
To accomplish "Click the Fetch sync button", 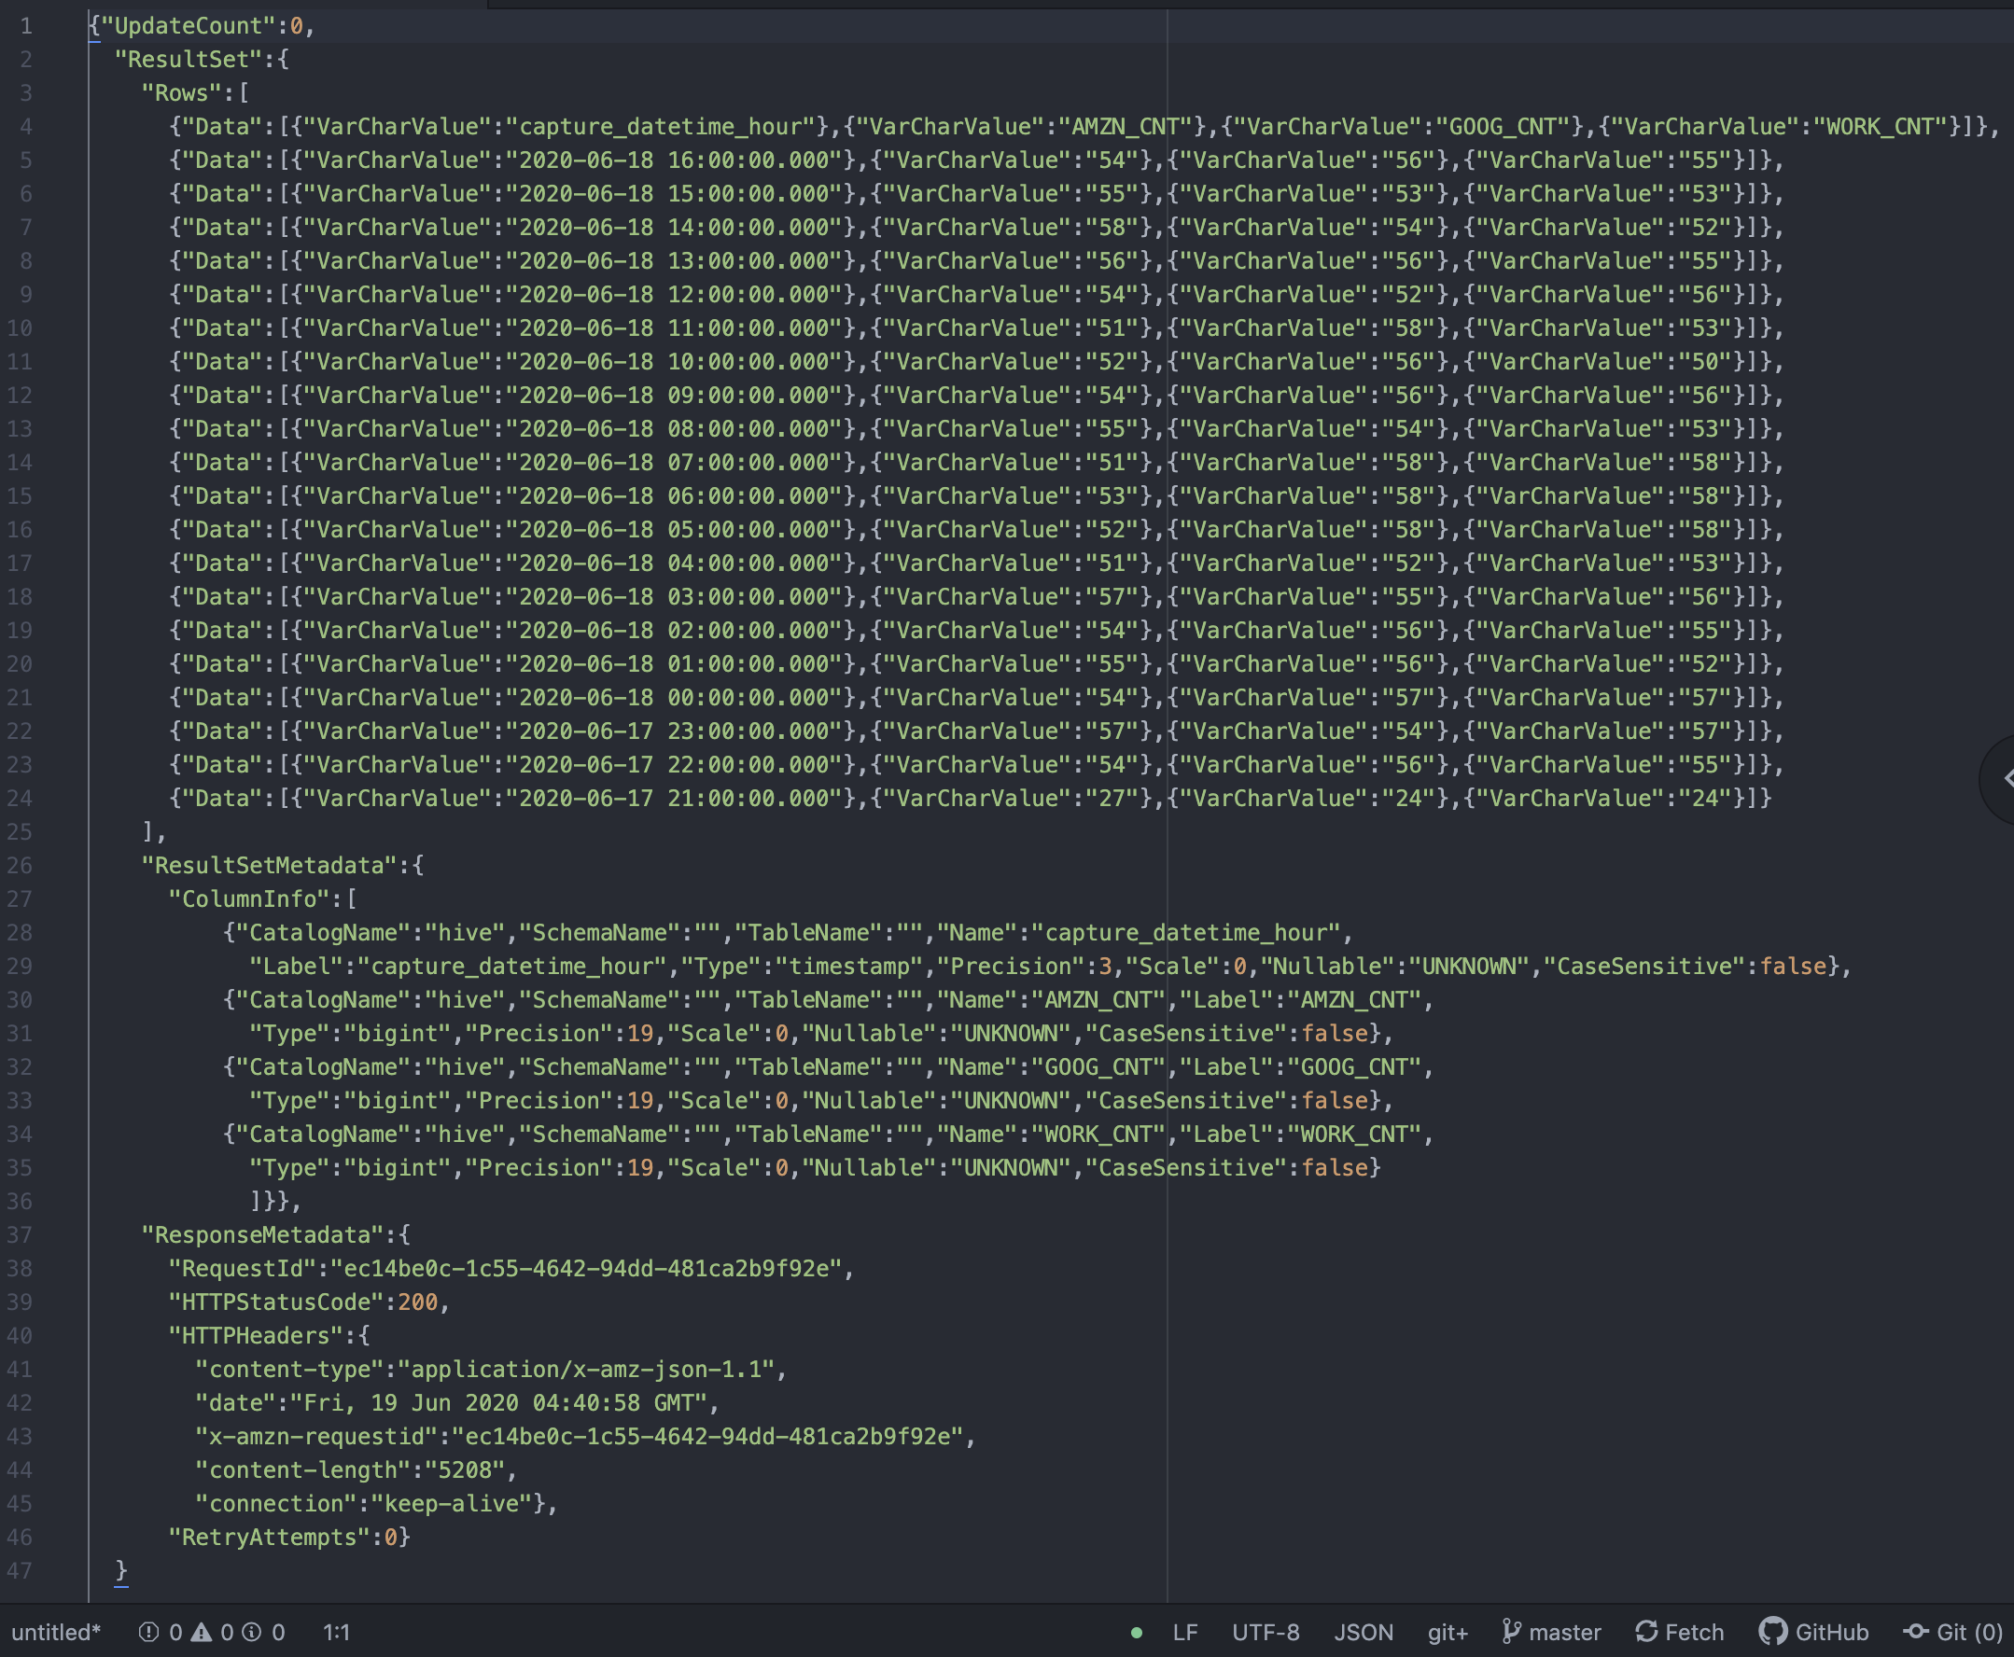I will 1680,1632.
